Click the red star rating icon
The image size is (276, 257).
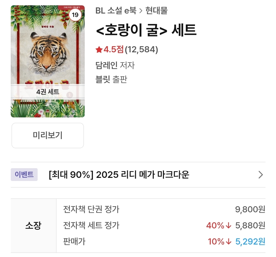click(99, 50)
